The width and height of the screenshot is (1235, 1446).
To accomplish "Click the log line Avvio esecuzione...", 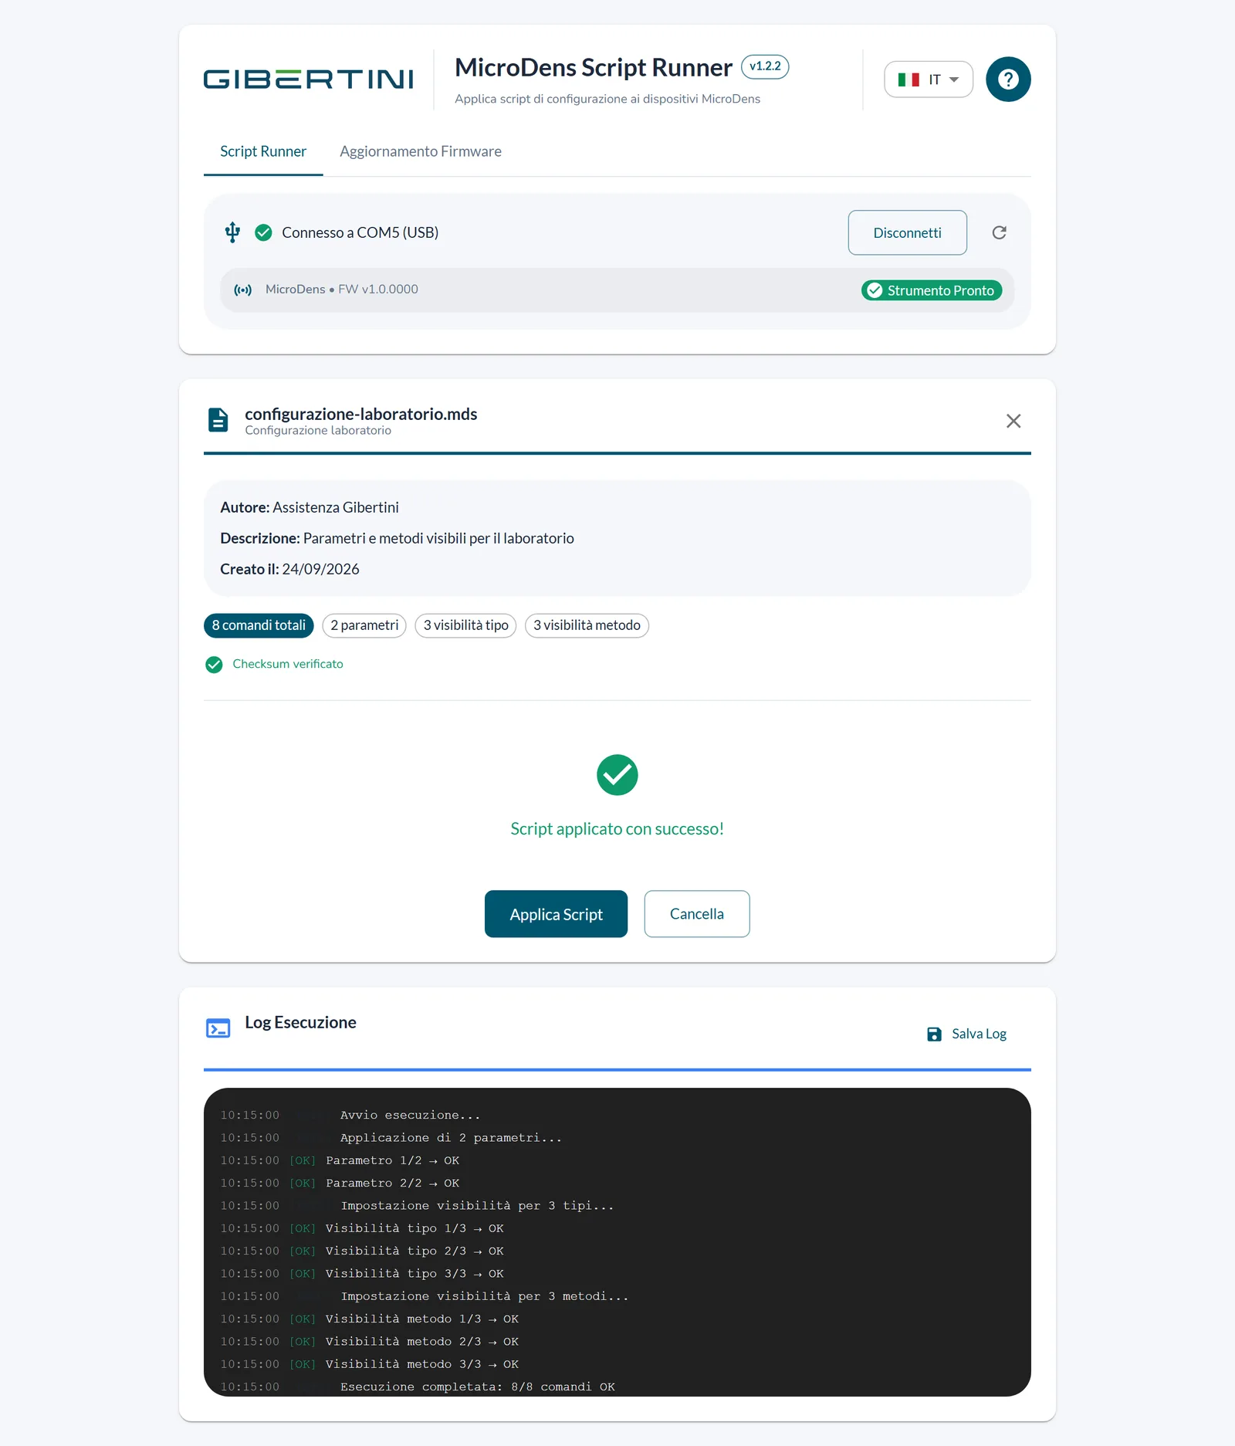I will 411,1116.
